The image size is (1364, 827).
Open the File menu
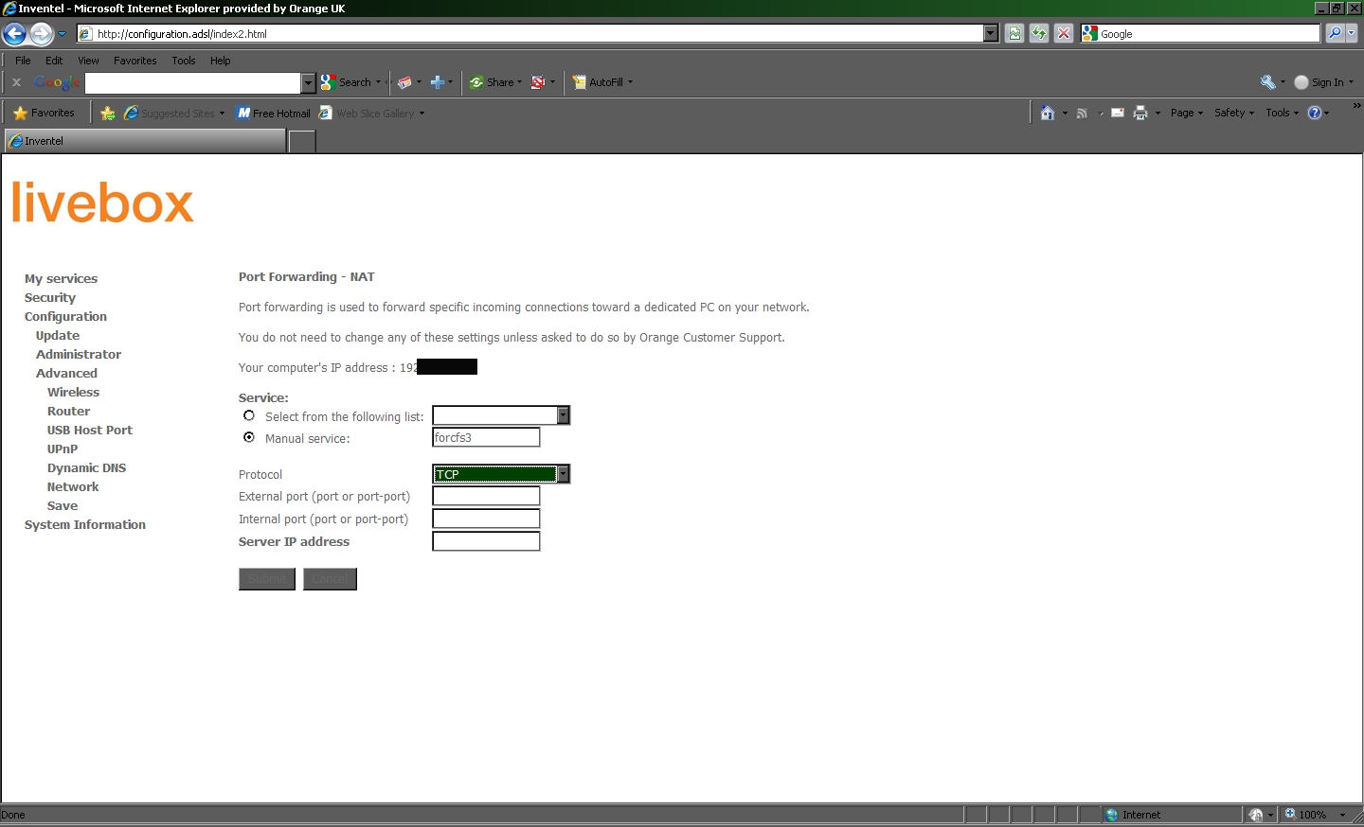click(23, 61)
